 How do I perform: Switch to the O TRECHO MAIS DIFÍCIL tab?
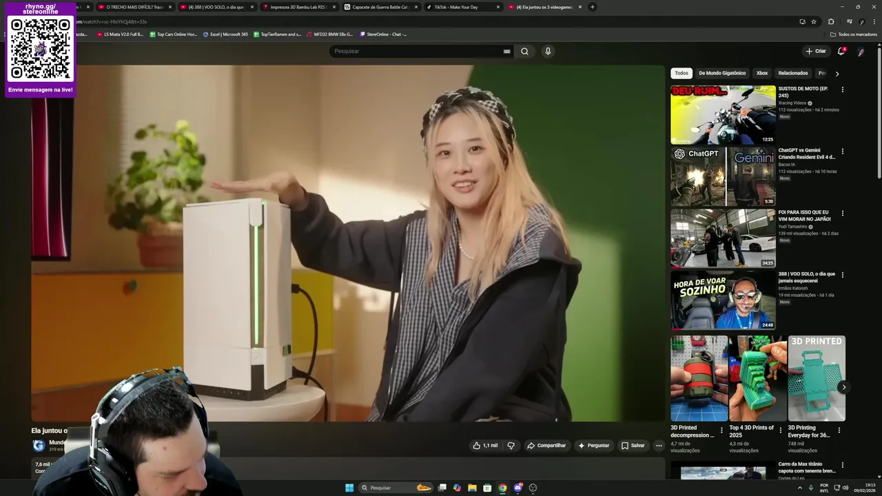pyautogui.click(x=135, y=7)
